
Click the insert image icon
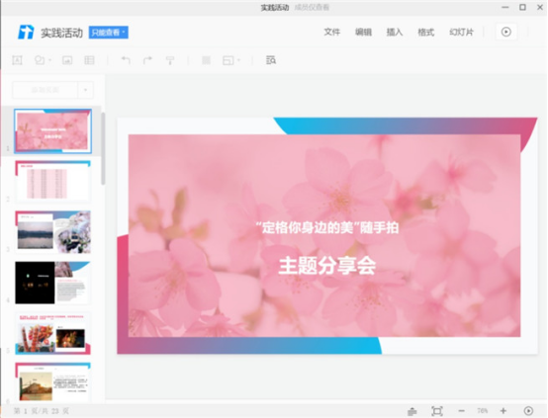[67, 60]
